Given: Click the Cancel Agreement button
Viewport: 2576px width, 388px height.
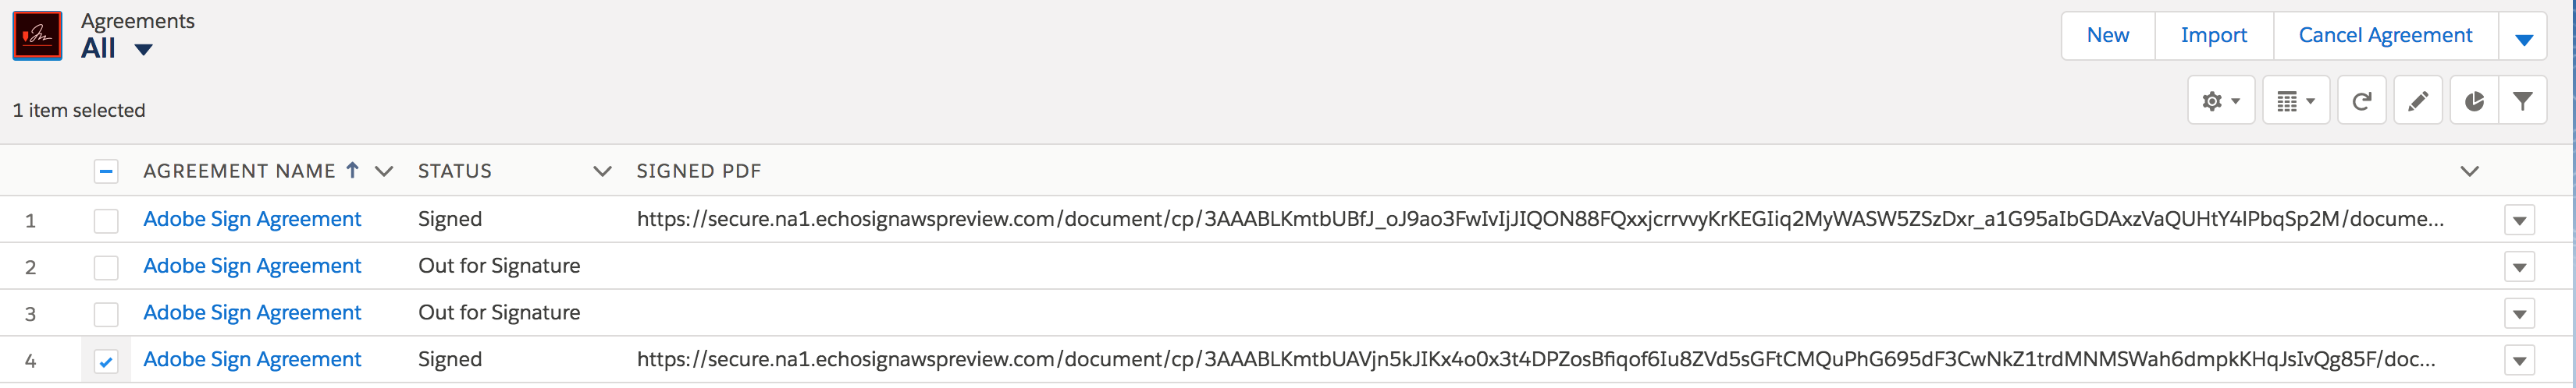Looking at the screenshot, I should (2385, 36).
